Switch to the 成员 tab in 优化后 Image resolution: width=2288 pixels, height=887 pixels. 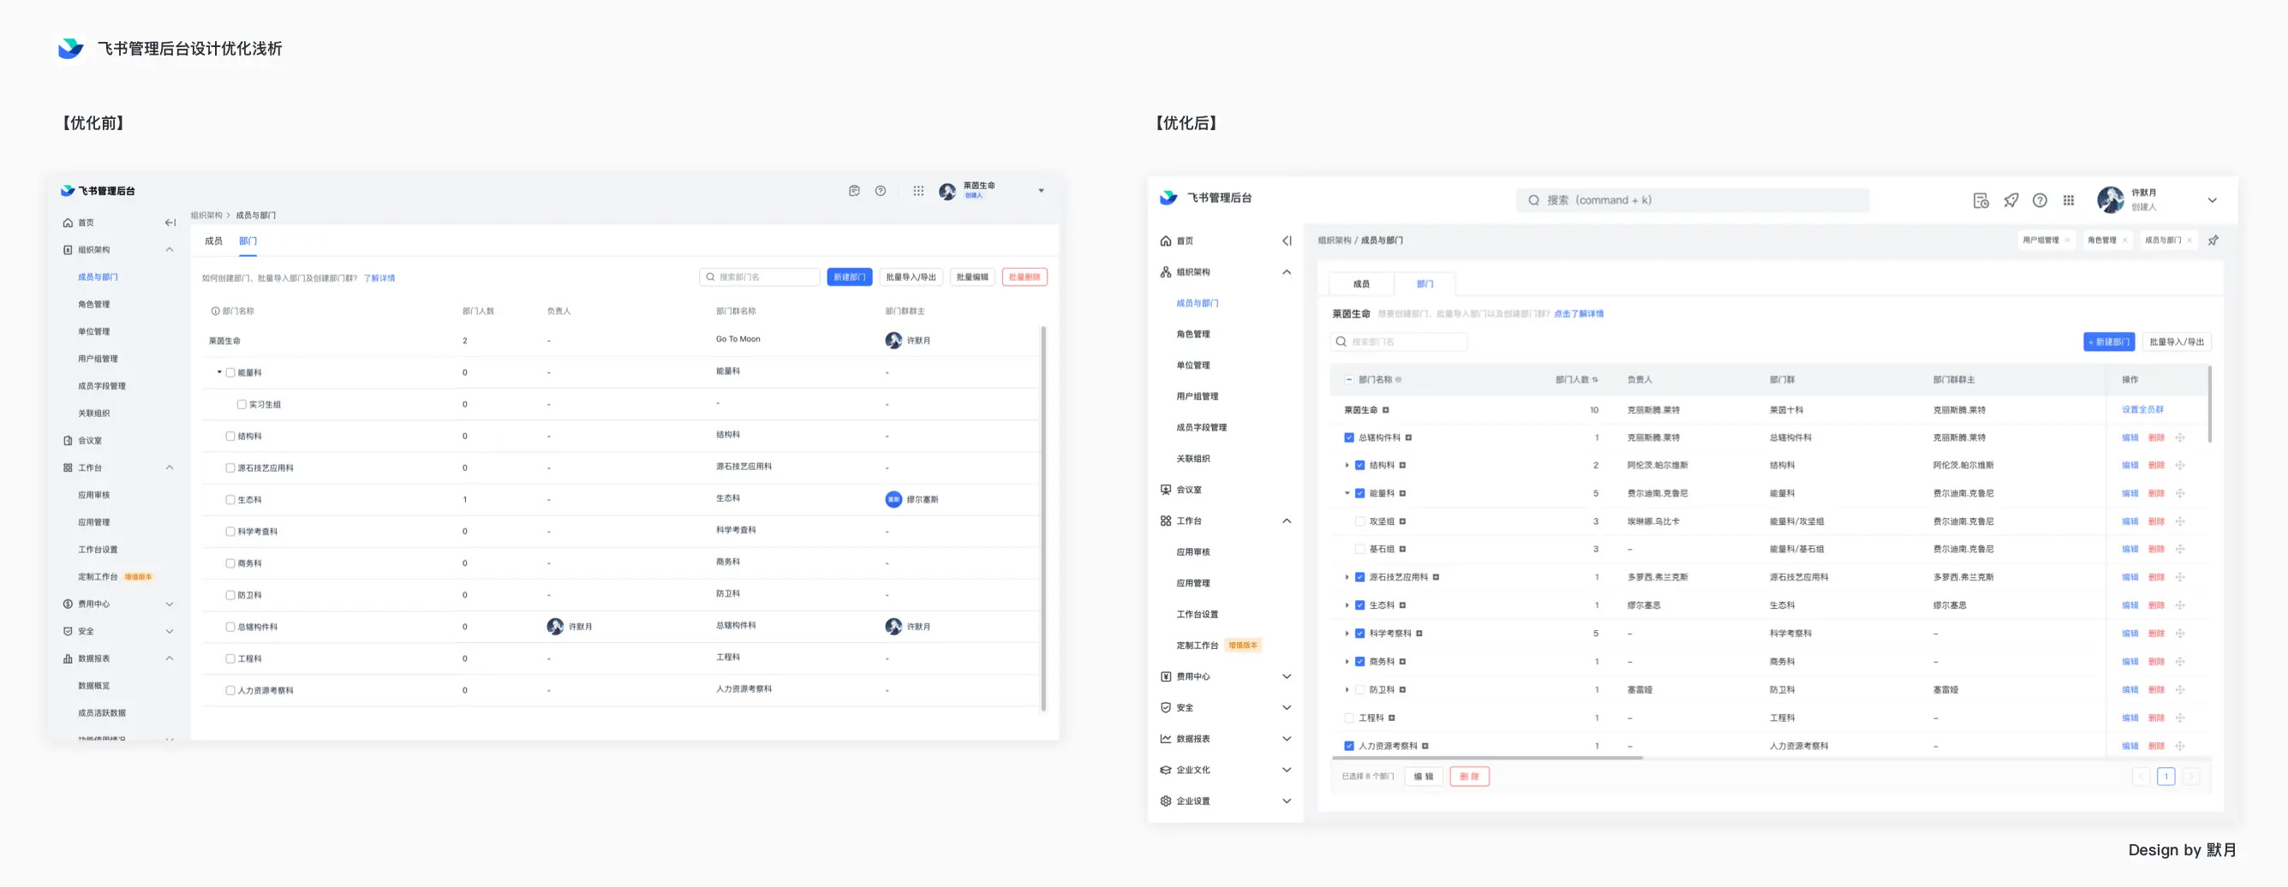pyautogui.click(x=1360, y=283)
